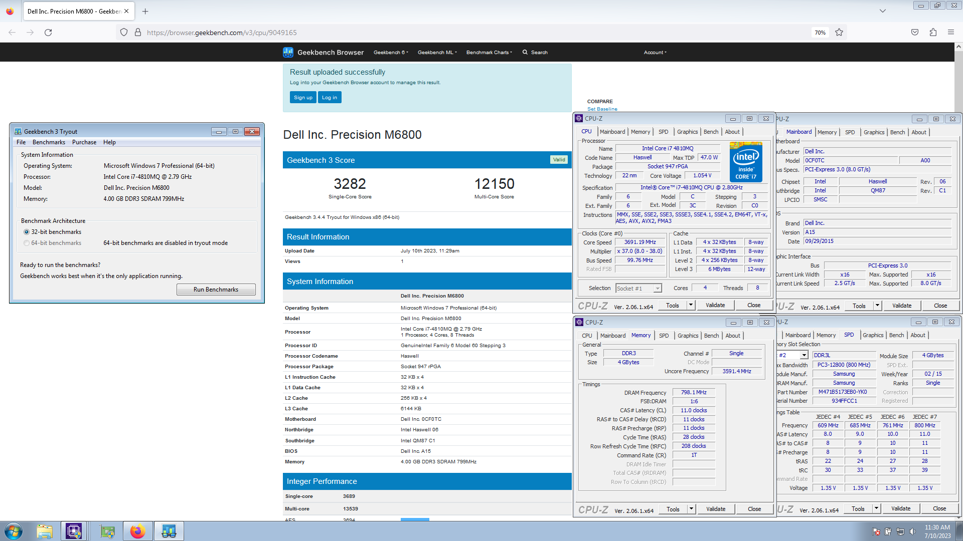Click the volume tray icon

[912, 531]
